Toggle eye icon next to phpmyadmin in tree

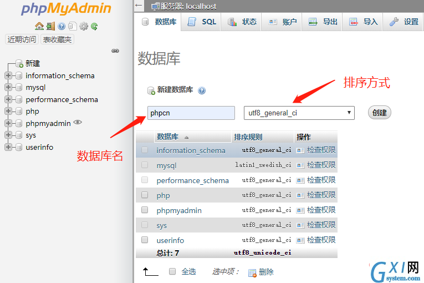pyautogui.click(x=78, y=122)
